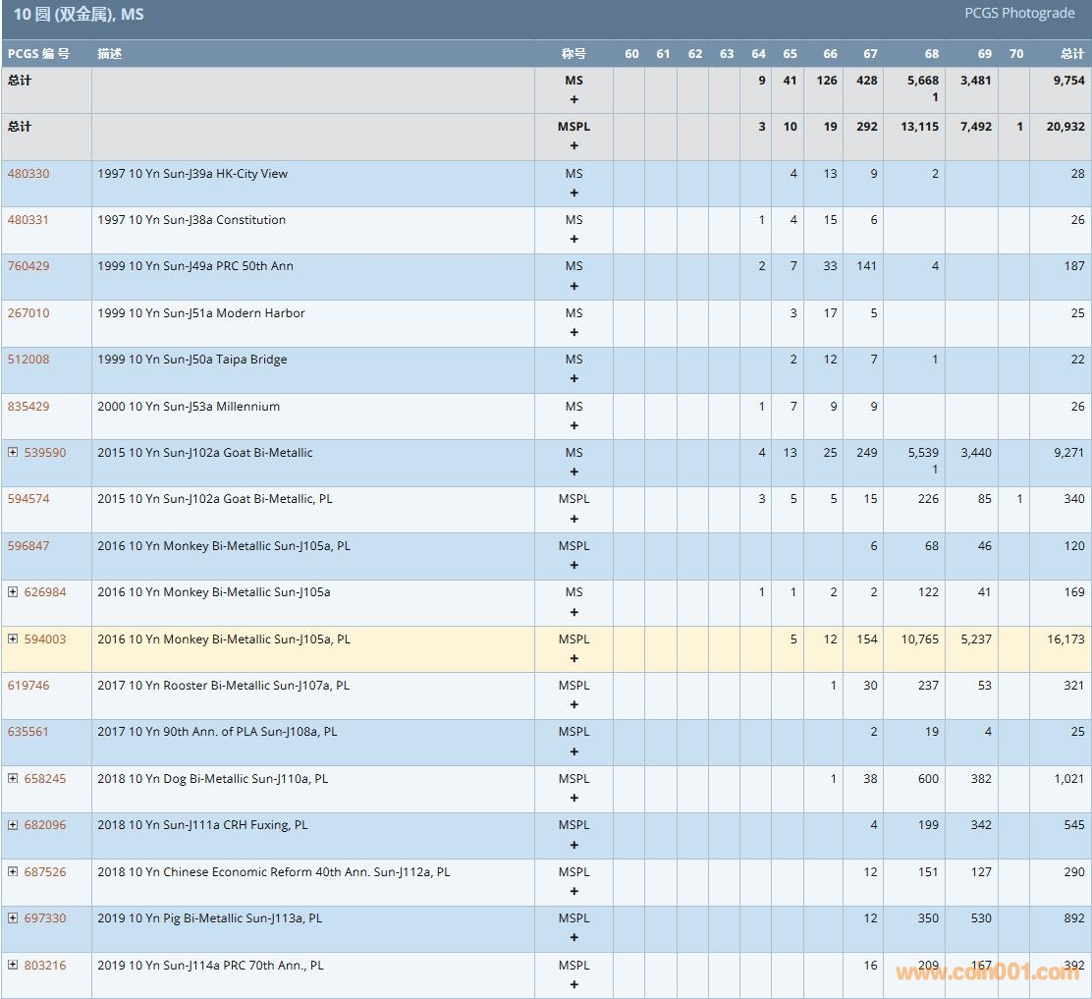Expand row 687526 Economic Reform 40th Ann.
Viewport: 1092px width, 999px height.
(13, 872)
